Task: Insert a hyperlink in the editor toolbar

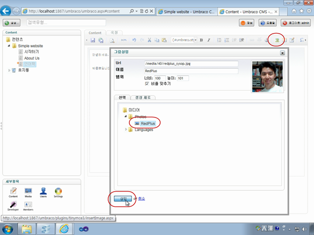Action: 252,40
